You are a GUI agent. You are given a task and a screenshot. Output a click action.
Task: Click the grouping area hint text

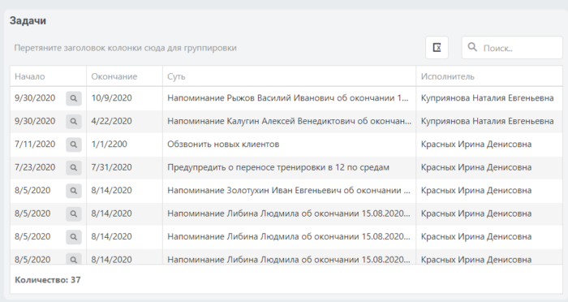click(x=125, y=48)
